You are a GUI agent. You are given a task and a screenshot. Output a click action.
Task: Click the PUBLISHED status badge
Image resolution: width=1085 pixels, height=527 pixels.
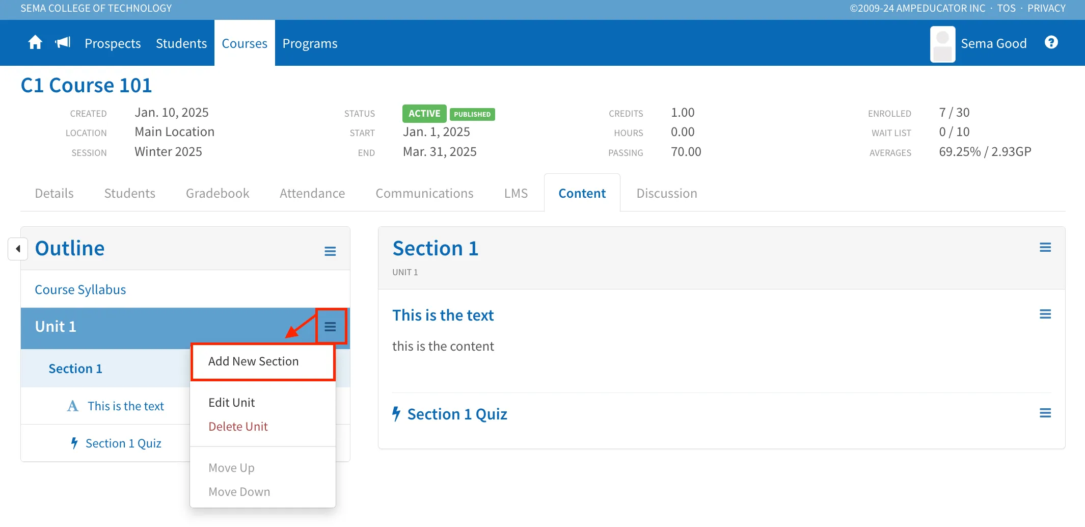[x=472, y=114]
